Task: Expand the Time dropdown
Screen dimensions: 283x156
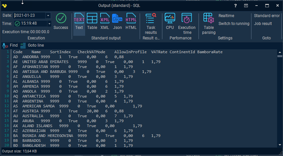Action: tap(49, 24)
